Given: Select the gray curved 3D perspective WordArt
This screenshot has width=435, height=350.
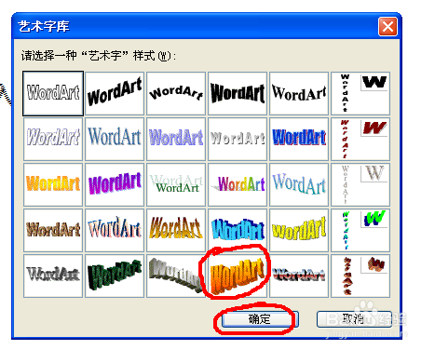Looking at the screenshot, I should pyautogui.click(x=176, y=276).
